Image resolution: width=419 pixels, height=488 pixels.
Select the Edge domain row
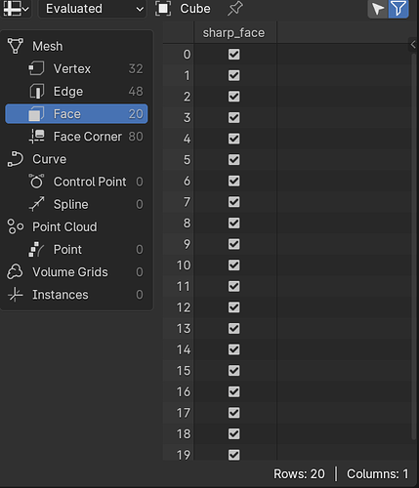tap(76, 92)
